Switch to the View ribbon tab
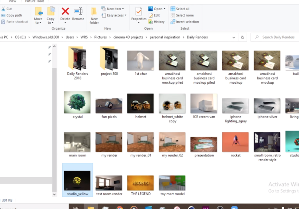 [12, 1]
